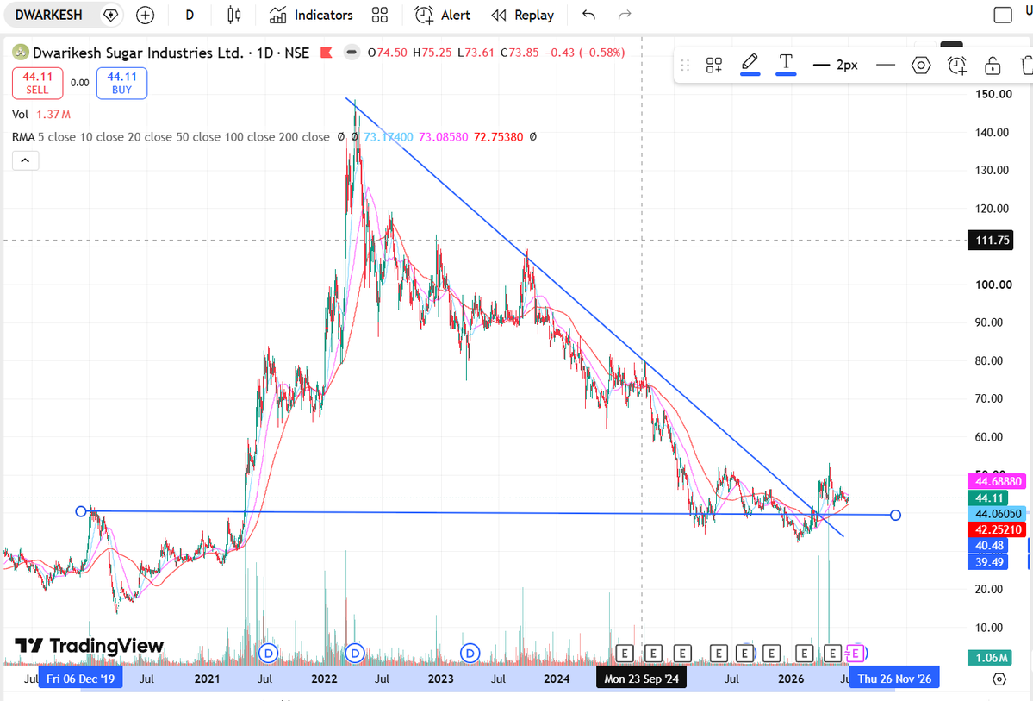The width and height of the screenshot is (1033, 701).
Task: Open the DWARKESH symbol search field
Action: pyautogui.click(x=49, y=15)
